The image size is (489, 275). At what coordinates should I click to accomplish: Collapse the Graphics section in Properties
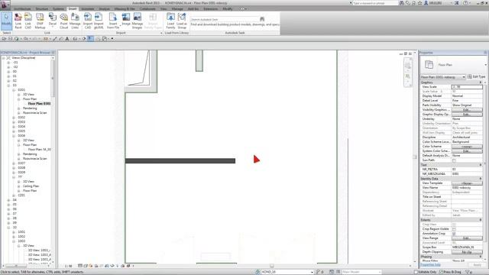(481, 82)
